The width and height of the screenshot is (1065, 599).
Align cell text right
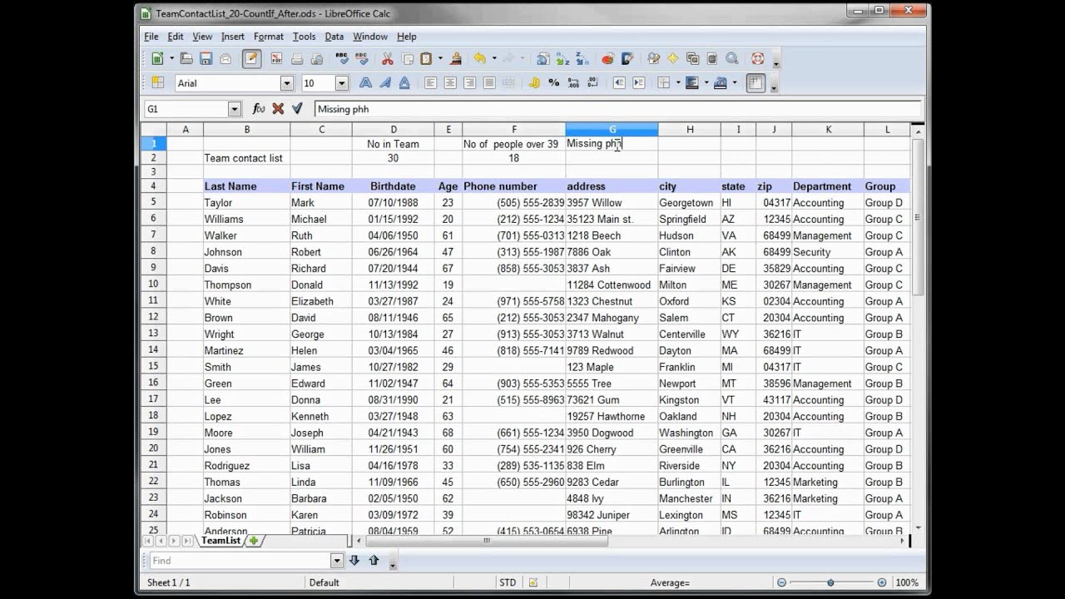pyautogui.click(x=469, y=83)
